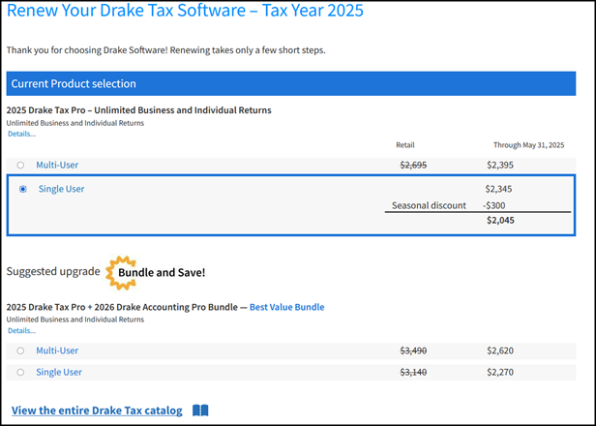
Task: Click the Renew Your Drake Tax Software title
Action: coord(185,11)
